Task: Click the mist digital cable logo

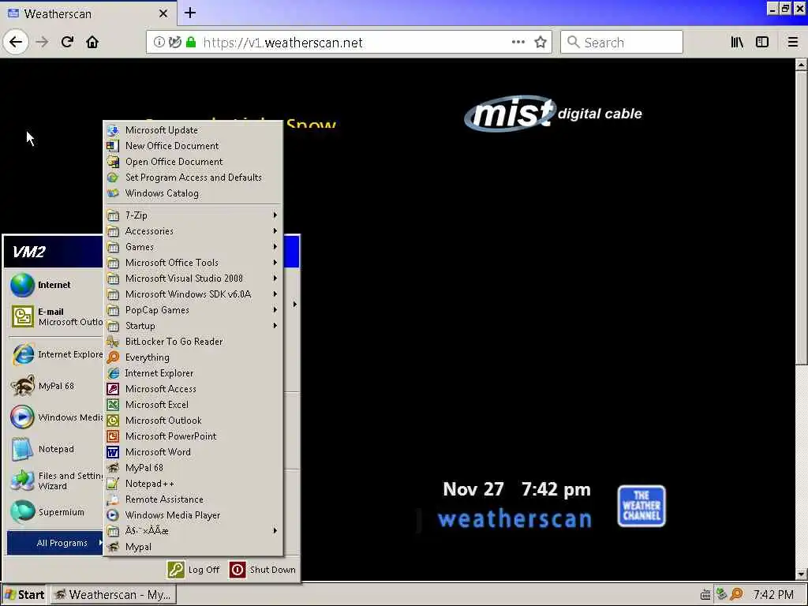Action: (x=553, y=114)
